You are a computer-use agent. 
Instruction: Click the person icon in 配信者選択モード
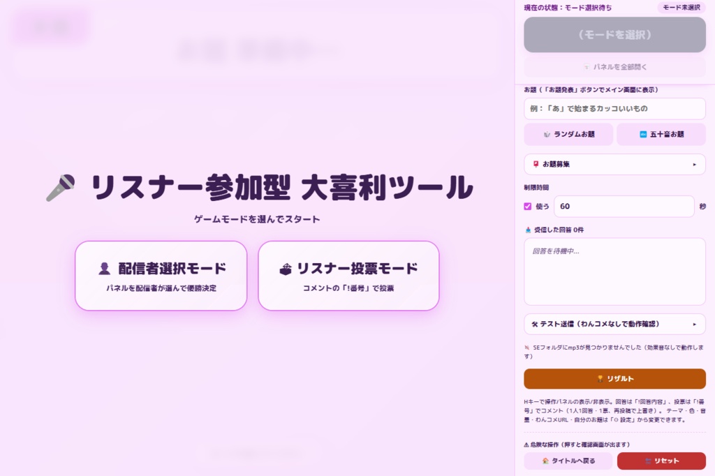point(105,269)
